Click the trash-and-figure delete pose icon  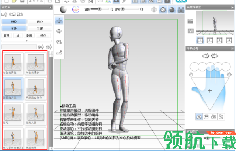pyautogui.click(x=49, y=47)
